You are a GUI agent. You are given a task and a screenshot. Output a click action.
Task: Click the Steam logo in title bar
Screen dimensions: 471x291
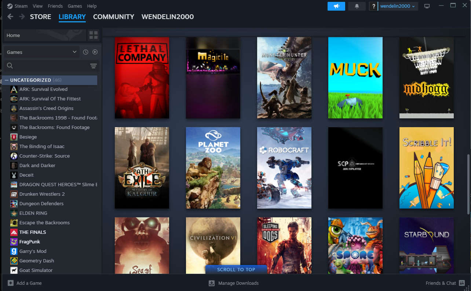10,6
